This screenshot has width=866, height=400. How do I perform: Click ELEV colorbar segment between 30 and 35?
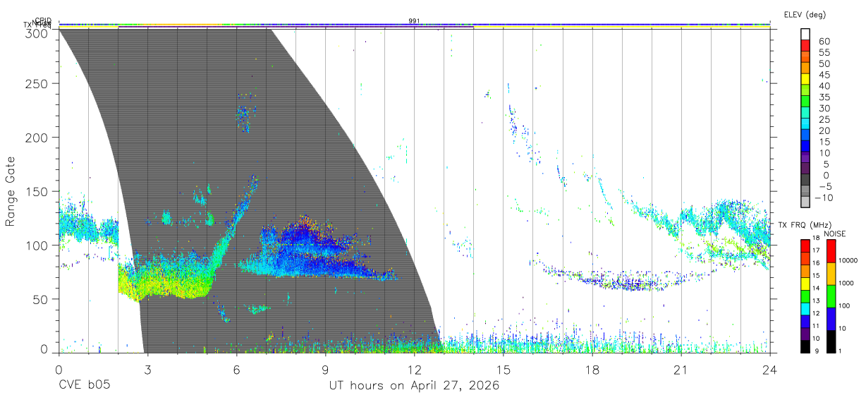(805, 102)
